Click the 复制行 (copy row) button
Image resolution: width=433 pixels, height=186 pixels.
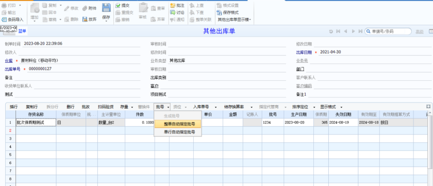tap(32, 107)
